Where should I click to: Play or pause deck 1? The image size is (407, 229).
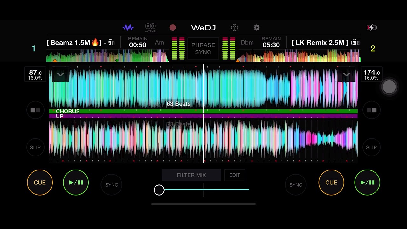(x=76, y=183)
